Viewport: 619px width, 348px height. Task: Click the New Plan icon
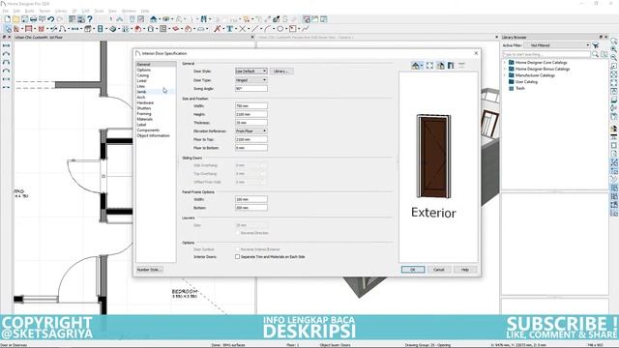point(8,19)
